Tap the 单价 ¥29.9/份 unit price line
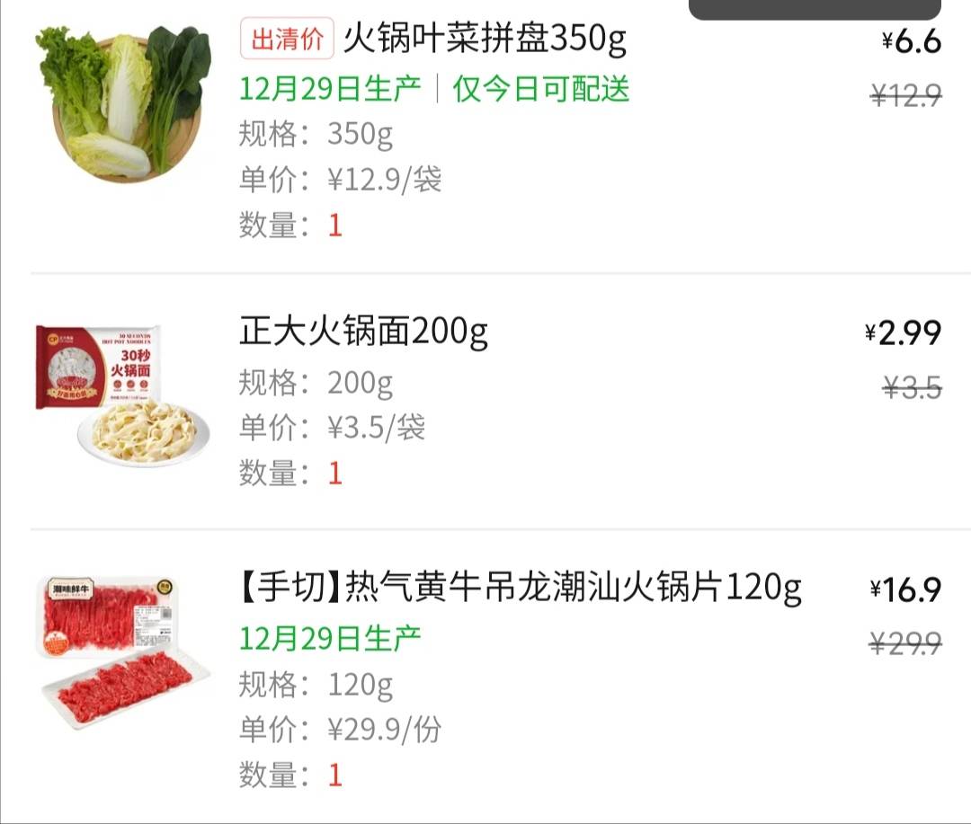 click(x=341, y=730)
